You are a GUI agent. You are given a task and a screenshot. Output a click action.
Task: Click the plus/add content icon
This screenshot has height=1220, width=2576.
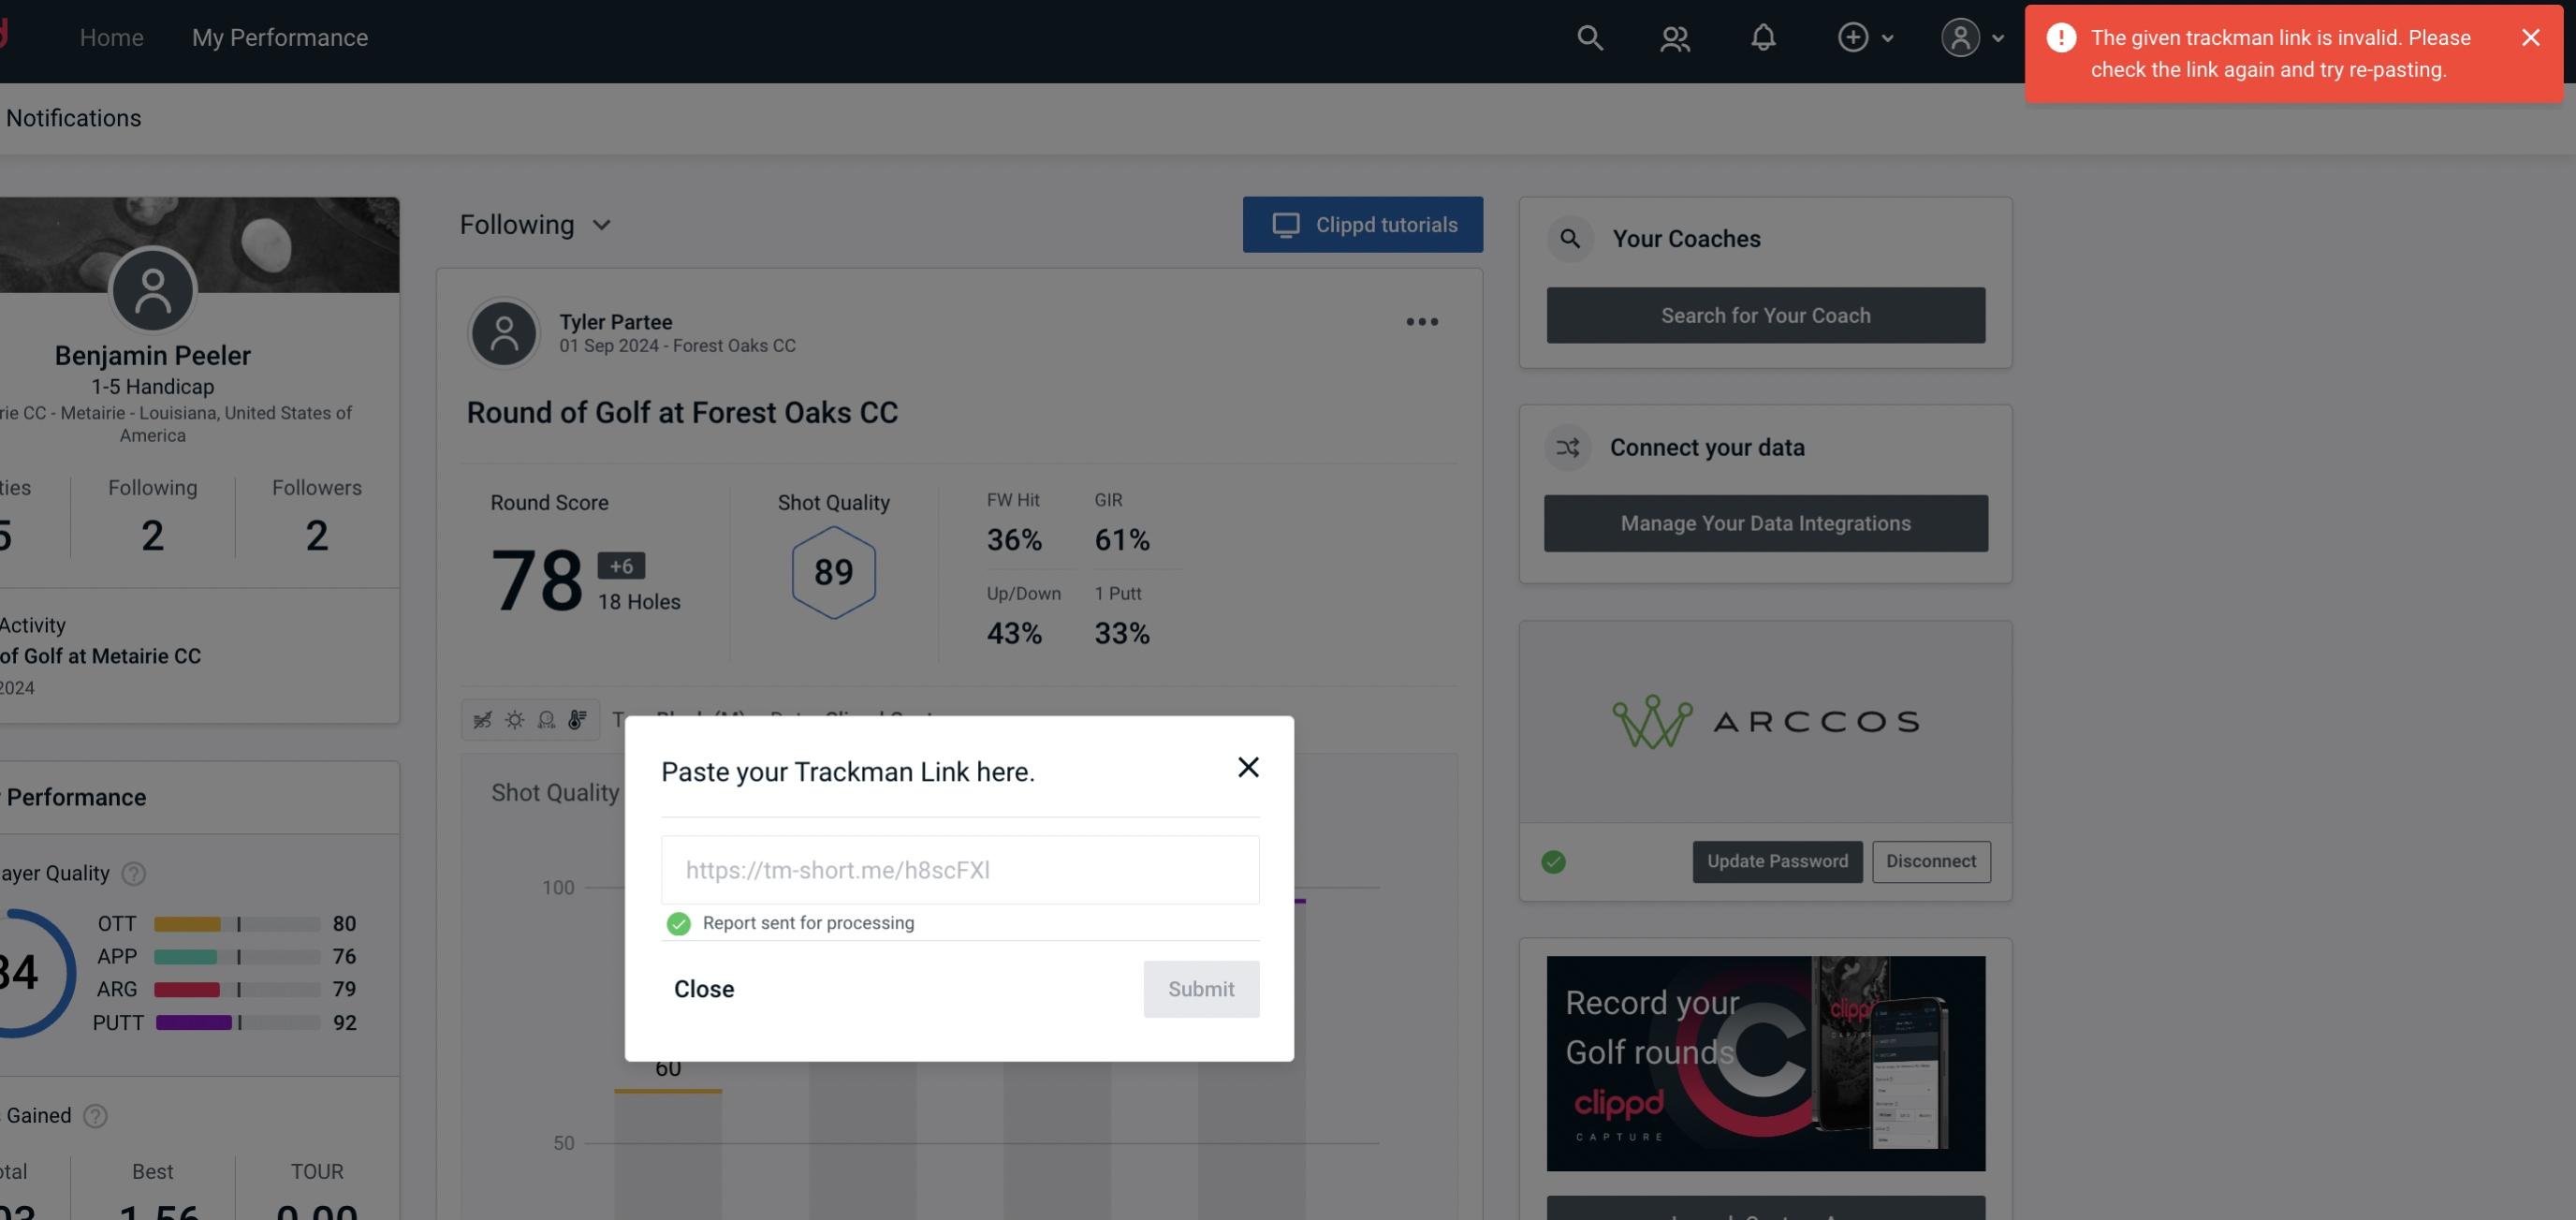[1853, 37]
